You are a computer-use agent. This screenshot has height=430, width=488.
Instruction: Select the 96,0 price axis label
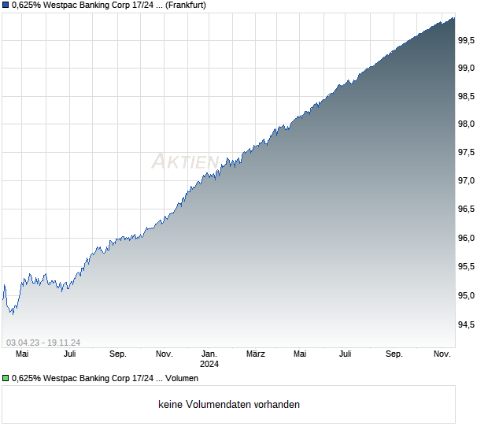pos(466,238)
